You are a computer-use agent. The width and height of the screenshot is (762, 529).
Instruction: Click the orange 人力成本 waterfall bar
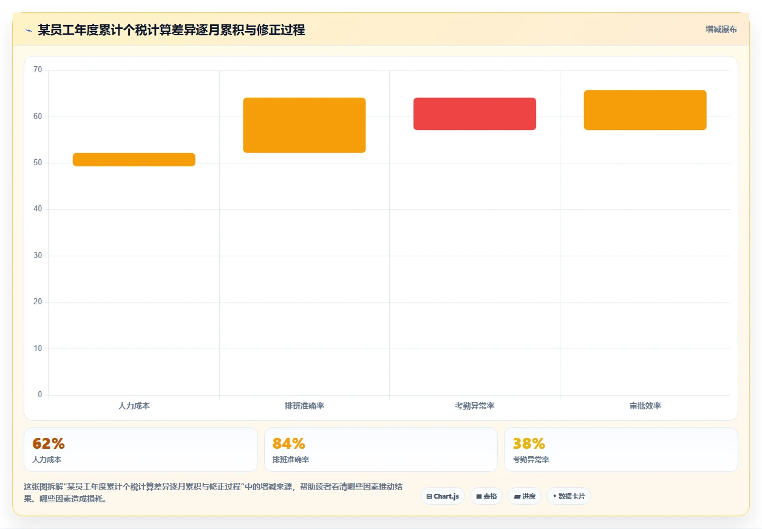[134, 160]
